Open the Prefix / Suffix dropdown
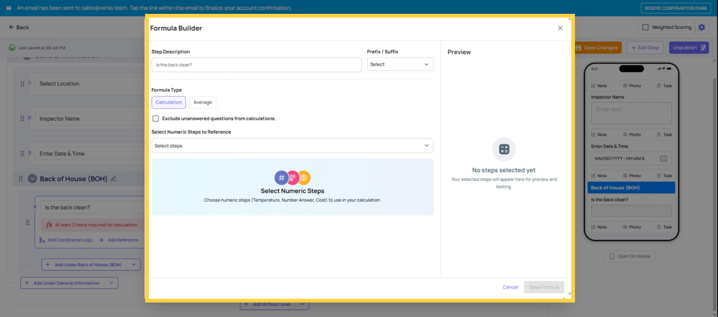Screen dimensions: 718x317 pyautogui.click(x=400, y=64)
